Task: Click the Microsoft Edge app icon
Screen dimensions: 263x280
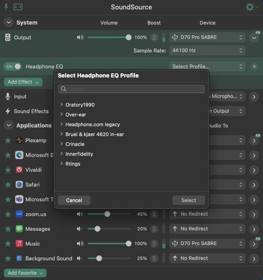Action: [19, 155]
